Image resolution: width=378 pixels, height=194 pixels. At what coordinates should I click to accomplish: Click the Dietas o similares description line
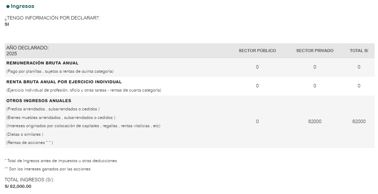click(x=25, y=134)
